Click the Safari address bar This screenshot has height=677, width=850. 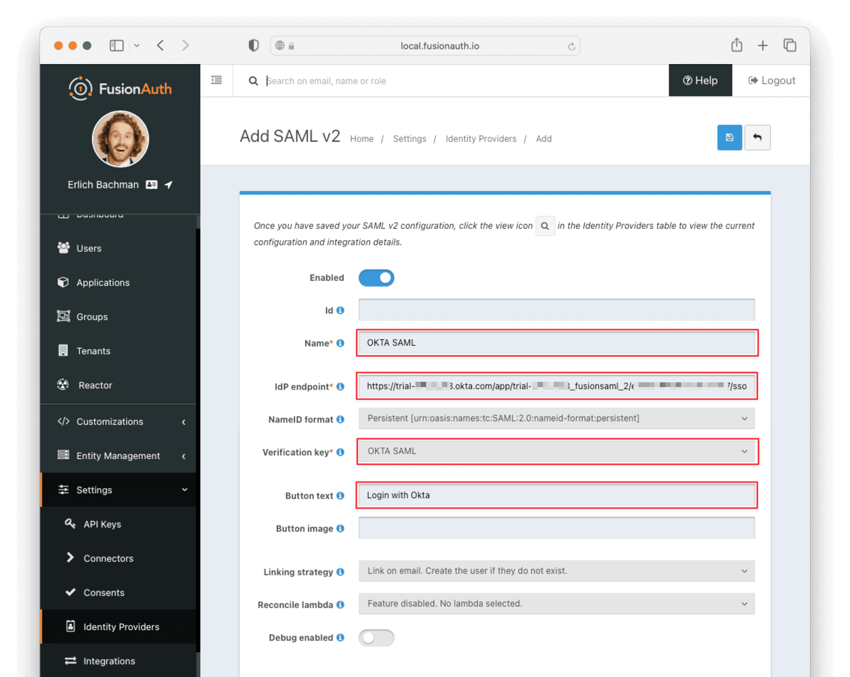[x=425, y=46]
